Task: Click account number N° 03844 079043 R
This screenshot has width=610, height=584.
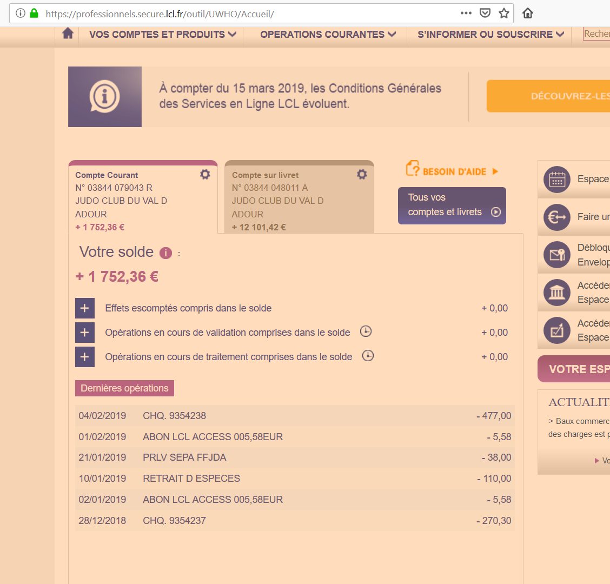Action: pyautogui.click(x=114, y=188)
